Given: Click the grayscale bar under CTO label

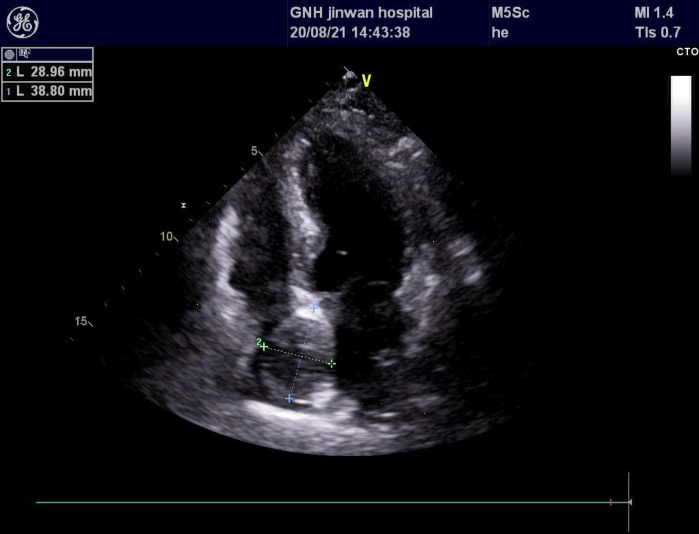Looking at the screenshot, I should click(x=681, y=125).
